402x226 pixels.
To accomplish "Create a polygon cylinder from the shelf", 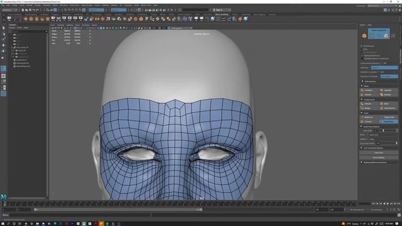I will click(x=36, y=19).
